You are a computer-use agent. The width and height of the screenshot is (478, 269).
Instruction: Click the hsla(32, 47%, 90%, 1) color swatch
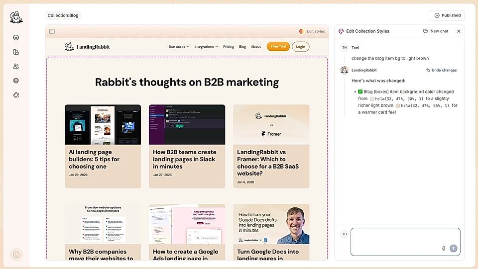[x=372, y=98]
